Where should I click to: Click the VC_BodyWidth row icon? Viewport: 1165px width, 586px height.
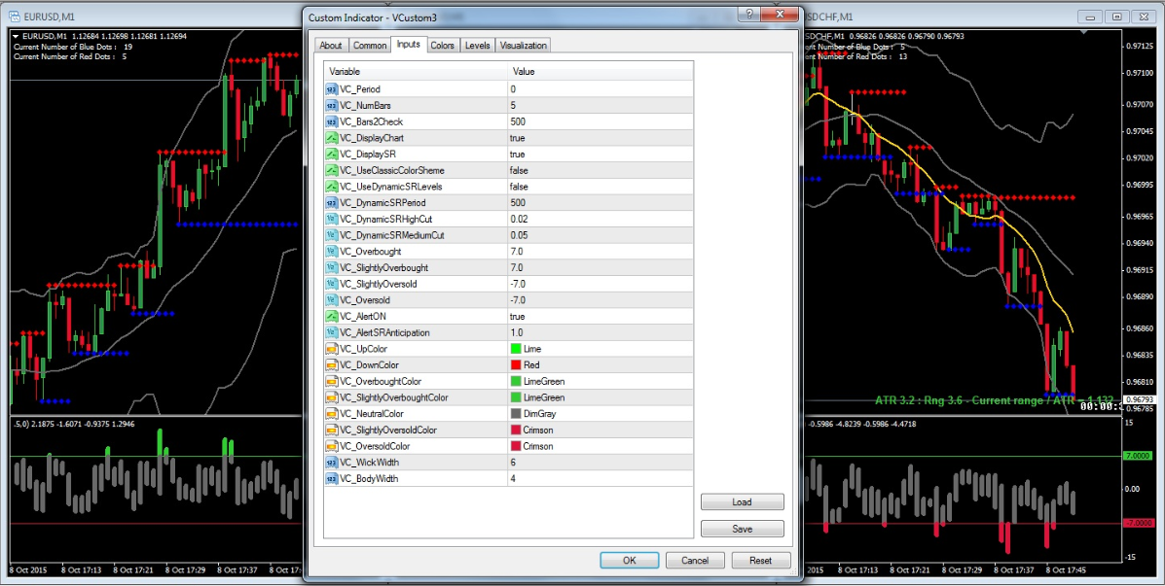pos(331,478)
